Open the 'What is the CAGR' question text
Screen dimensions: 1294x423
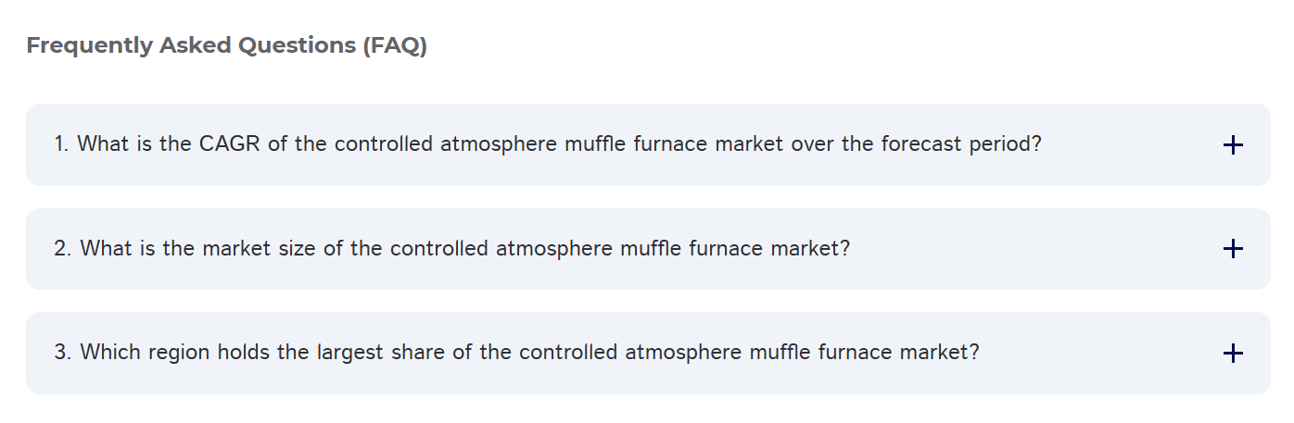point(548,144)
